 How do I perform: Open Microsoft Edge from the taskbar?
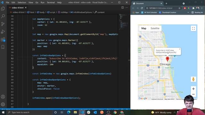coord(69,112)
